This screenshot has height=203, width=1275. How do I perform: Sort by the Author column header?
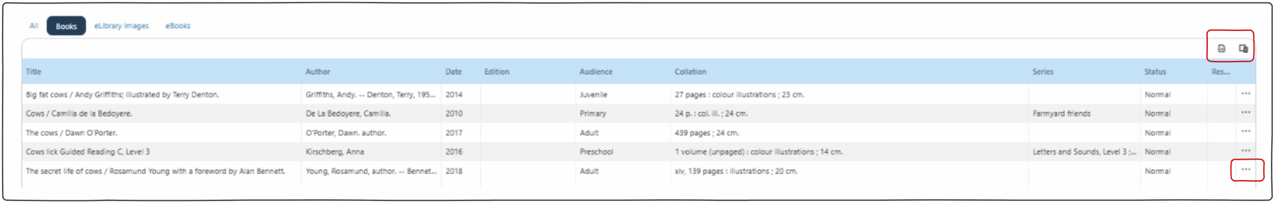(318, 71)
